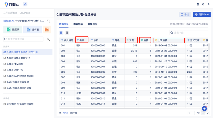This screenshot has height=118, width=213.
Task: Click the vertical table scrollbar
Action: pos(209,47)
